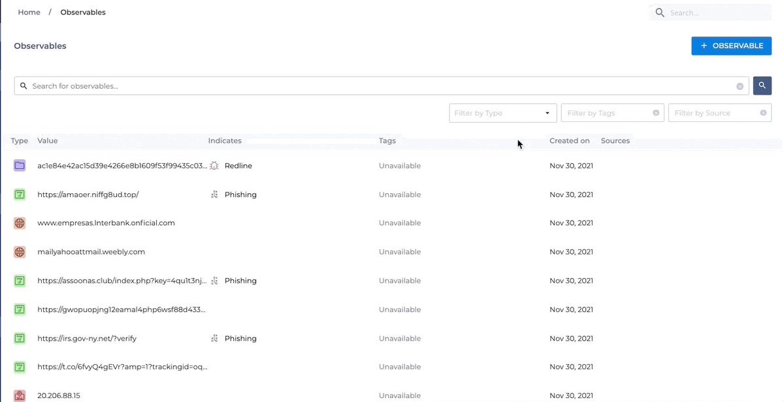Clear the observables search field with the x icon
Image resolution: width=784 pixels, height=402 pixels.
[x=740, y=86]
